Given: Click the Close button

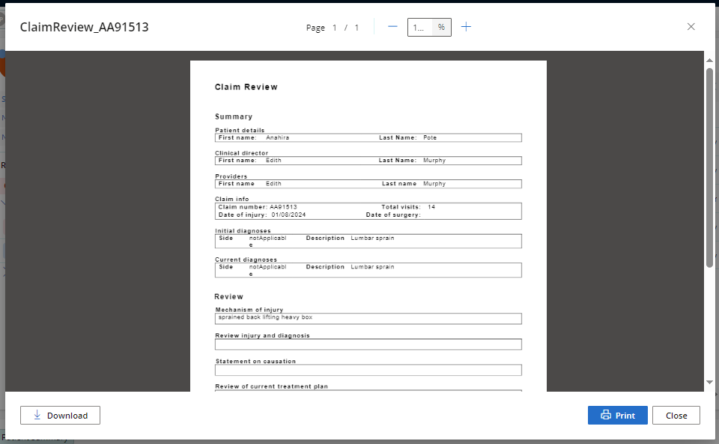Looking at the screenshot, I should pyautogui.click(x=676, y=415).
